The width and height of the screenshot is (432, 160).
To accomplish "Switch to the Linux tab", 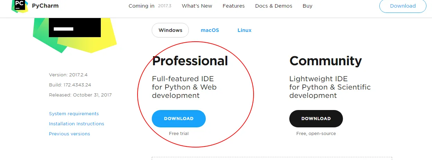I will pos(245,30).
